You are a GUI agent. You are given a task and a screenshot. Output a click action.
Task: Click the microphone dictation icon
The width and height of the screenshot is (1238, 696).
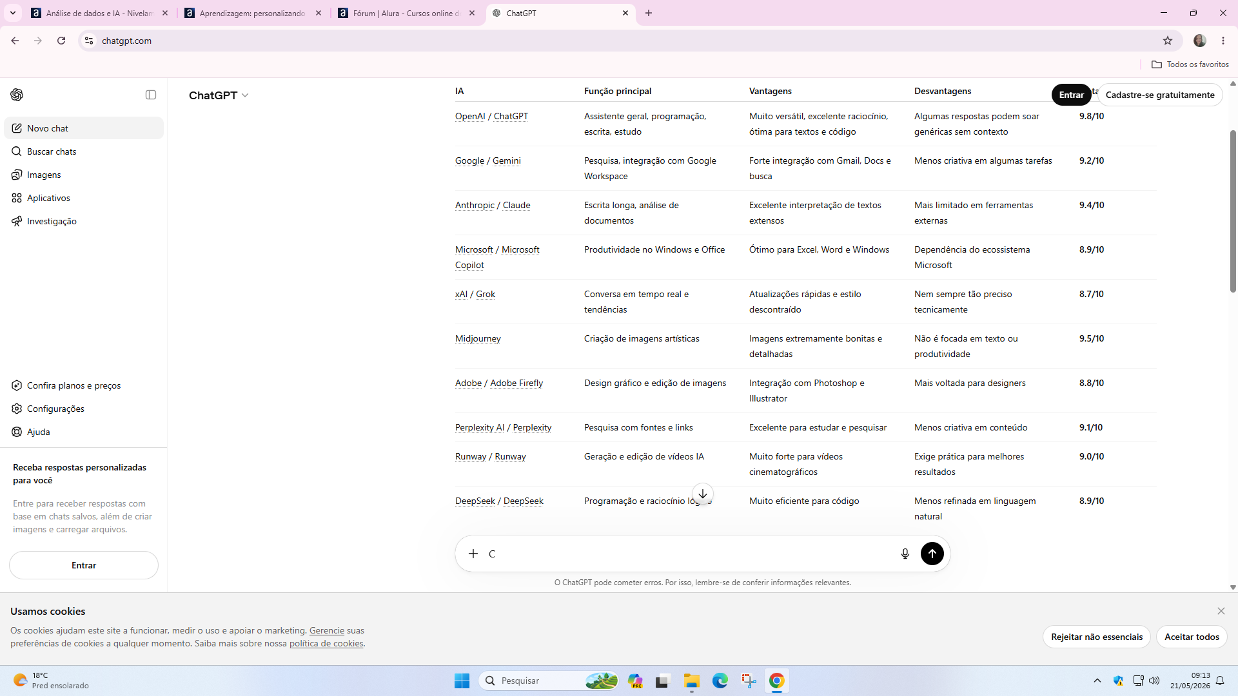click(905, 554)
